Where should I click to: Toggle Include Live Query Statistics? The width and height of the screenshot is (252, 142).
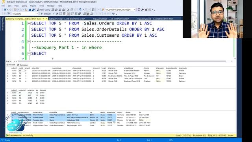tap(76, 14)
